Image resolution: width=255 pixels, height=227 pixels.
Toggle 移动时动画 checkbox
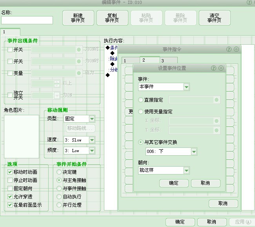[x=10, y=172]
